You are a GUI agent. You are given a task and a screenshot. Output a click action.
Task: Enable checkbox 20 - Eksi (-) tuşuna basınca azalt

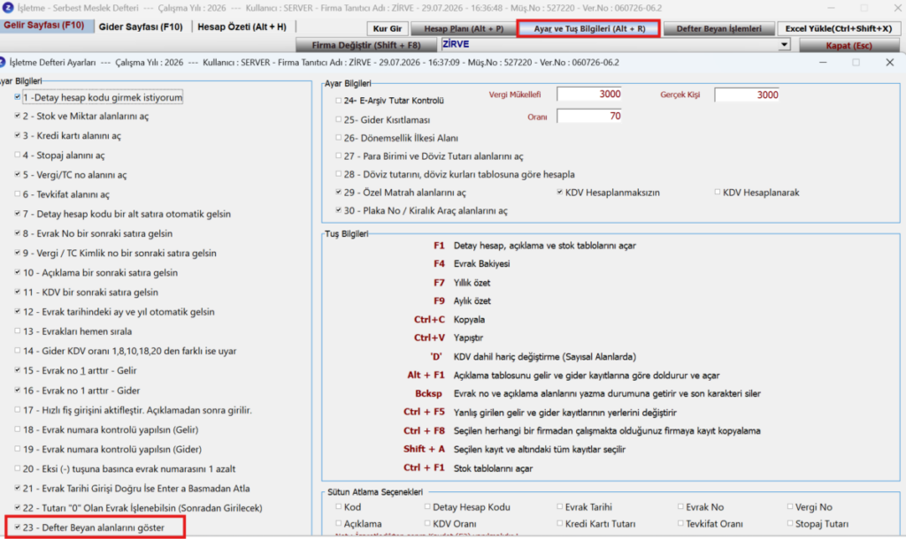18,468
